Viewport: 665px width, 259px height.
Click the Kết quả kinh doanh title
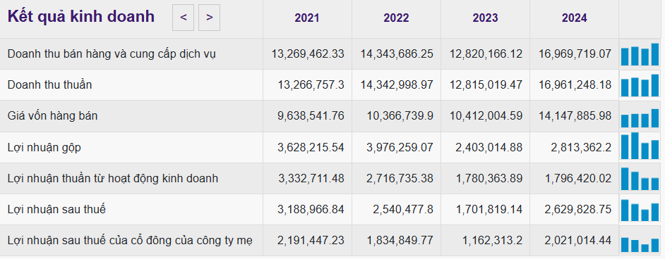click(81, 16)
